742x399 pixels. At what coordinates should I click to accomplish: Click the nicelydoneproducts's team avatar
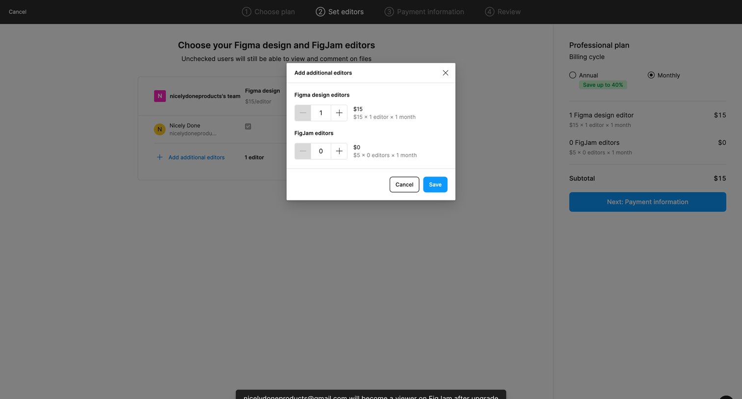[160, 96]
